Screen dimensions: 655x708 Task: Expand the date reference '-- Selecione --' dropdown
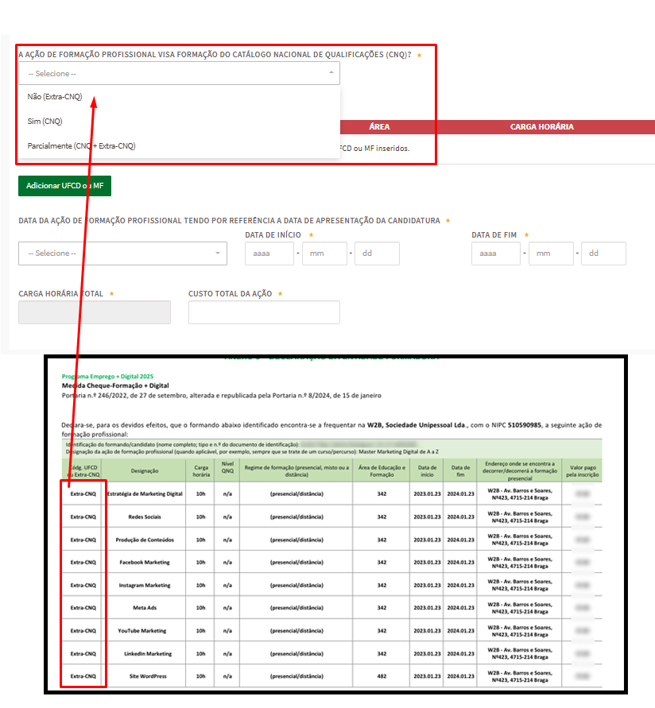point(122,253)
